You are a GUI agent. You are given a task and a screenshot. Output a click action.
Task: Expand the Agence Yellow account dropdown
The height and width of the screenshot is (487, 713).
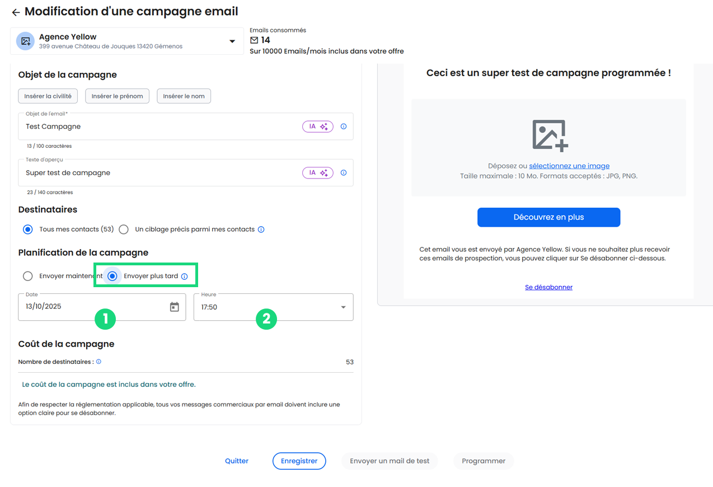(232, 41)
